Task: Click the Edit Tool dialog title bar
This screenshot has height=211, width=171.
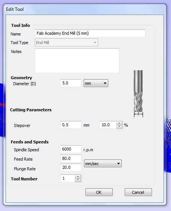Action: coord(85,9)
